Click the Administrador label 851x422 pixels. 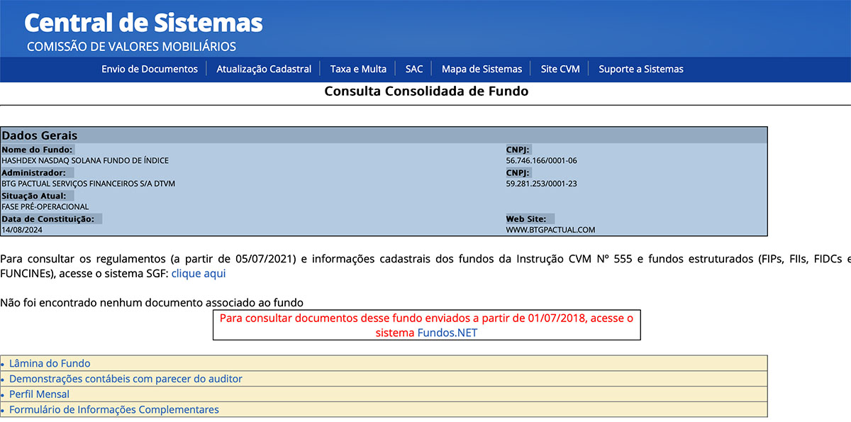pos(33,172)
